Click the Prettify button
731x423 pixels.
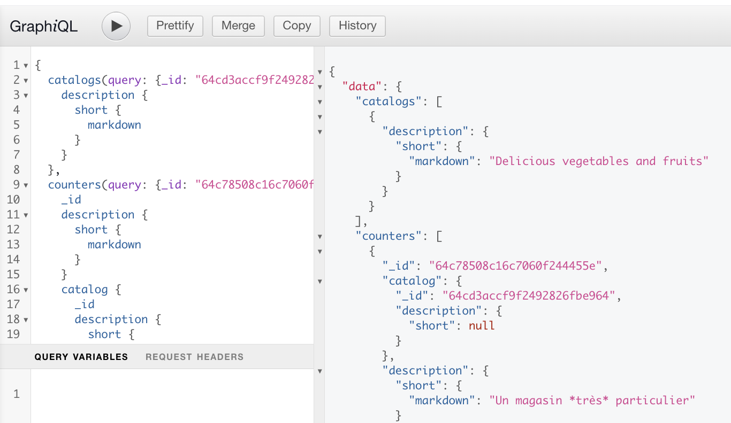point(175,26)
